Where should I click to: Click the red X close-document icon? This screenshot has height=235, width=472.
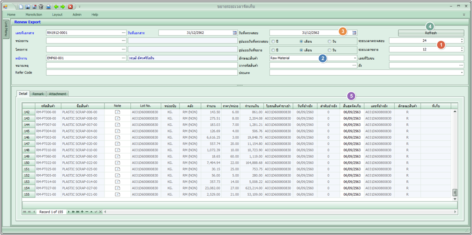(x=70, y=7)
